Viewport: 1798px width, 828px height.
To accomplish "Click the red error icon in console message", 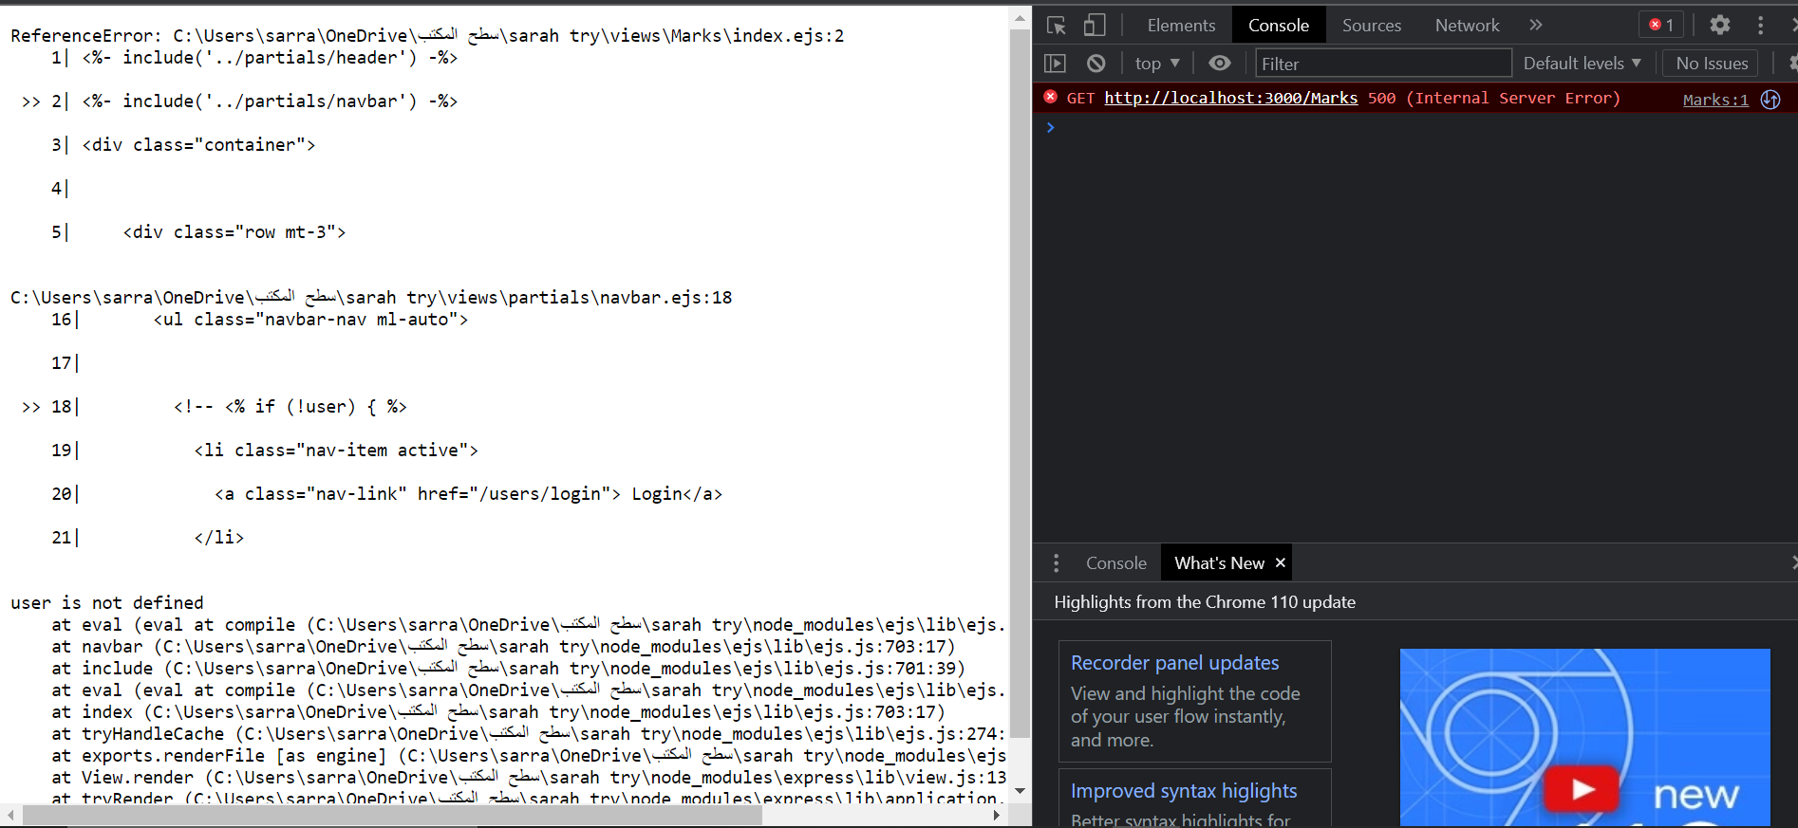I will 1050,98.
